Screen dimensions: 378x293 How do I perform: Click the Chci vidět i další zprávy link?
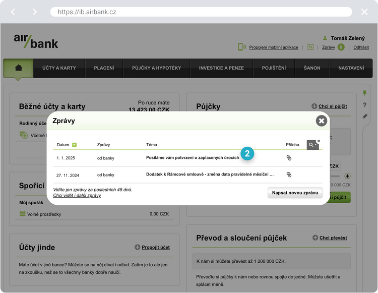[x=77, y=195]
